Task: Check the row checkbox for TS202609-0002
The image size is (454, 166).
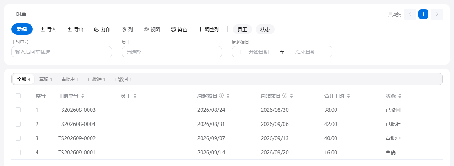Action: point(18,138)
